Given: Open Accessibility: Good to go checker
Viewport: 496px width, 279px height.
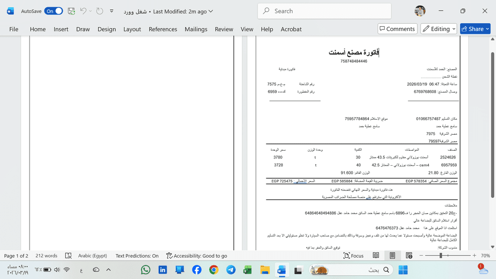Looking at the screenshot, I should tap(197, 256).
